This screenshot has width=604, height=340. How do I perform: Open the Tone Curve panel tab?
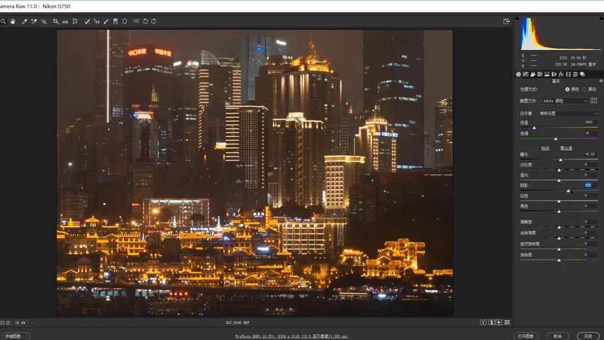pos(525,74)
